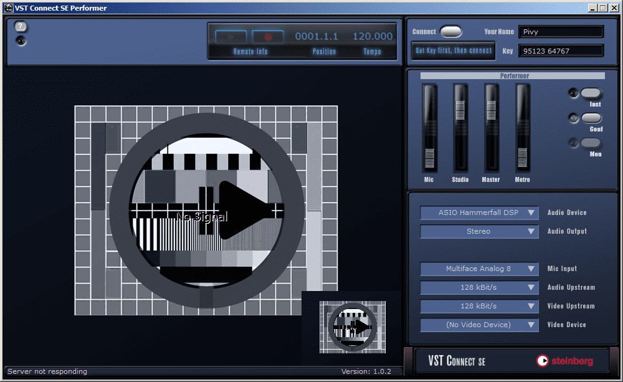The height and width of the screenshot is (382, 623).
Task: Open the Multiface Analog 8 Mic Input dropdown
Action: [x=479, y=269]
